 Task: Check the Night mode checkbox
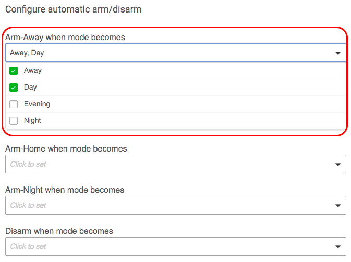[14, 121]
